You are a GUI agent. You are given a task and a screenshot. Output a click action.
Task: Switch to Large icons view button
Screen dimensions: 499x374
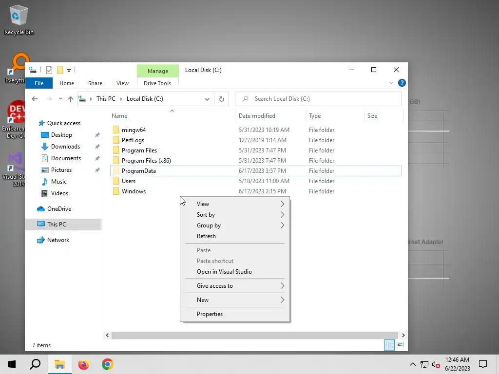click(400, 345)
